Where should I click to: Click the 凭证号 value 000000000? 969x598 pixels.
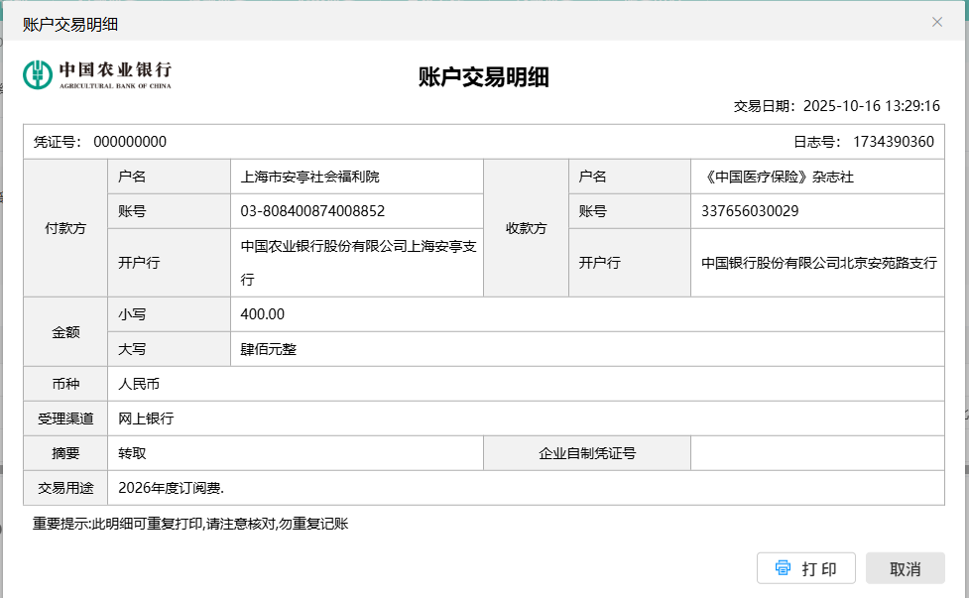(130, 142)
